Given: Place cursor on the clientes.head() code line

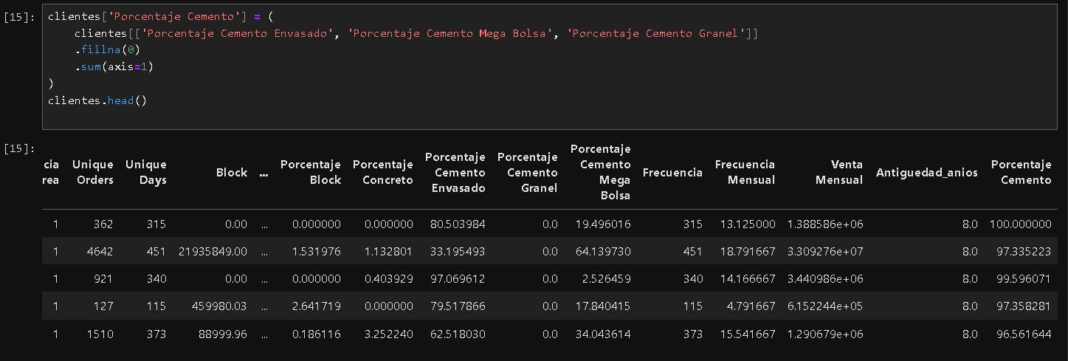Looking at the screenshot, I should [x=97, y=100].
